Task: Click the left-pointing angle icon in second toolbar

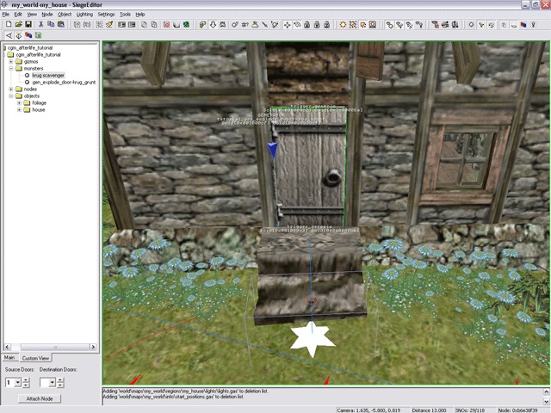Action: pos(9,35)
